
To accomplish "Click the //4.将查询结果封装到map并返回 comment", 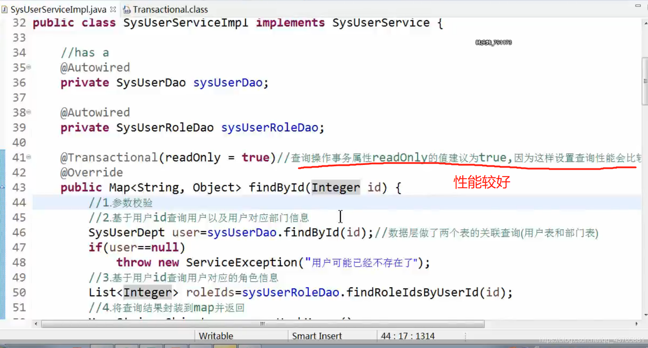I will click(167, 308).
